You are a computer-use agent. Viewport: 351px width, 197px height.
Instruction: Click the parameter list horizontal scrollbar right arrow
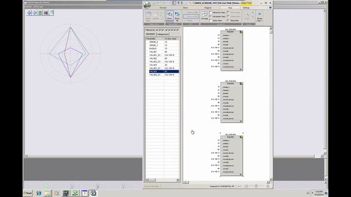point(178,179)
